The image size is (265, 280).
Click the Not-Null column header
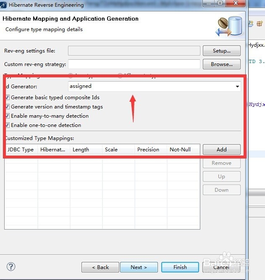[183, 150]
